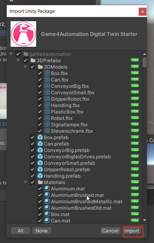Click the GripperRobot.fbx mesh icon
Image resolution: width=154 pixels, height=243 pixels.
pos(47,99)
